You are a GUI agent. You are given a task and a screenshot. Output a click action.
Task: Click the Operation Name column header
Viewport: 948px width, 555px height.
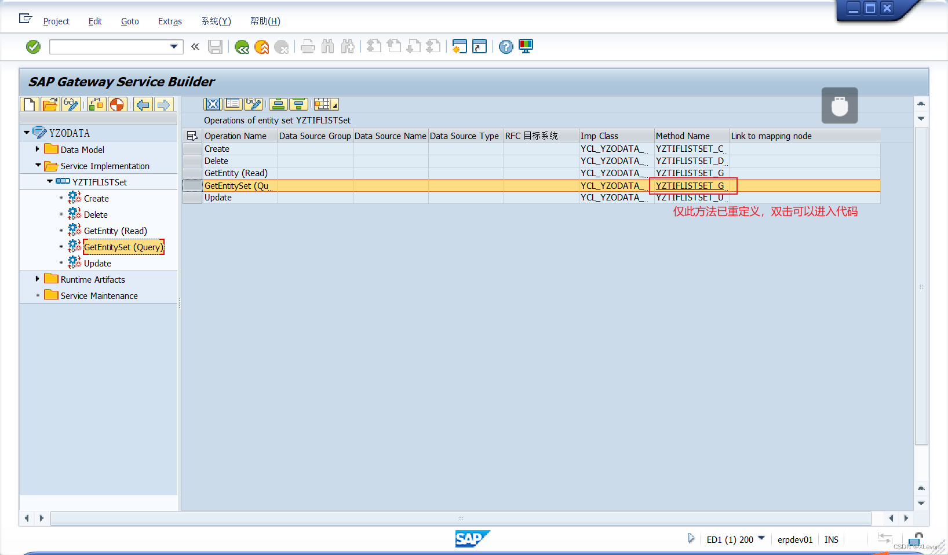click(240, 136)
